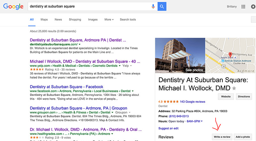This screenshot has width=256, height=141.
Task: Open dropdown arrow next to dentistryatsuburbansquare.com URL
Action: tap(79, 44)
